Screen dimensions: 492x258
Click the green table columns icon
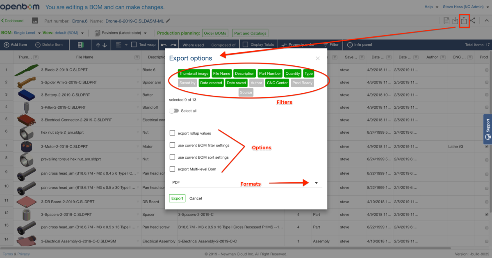click(81, 45)
